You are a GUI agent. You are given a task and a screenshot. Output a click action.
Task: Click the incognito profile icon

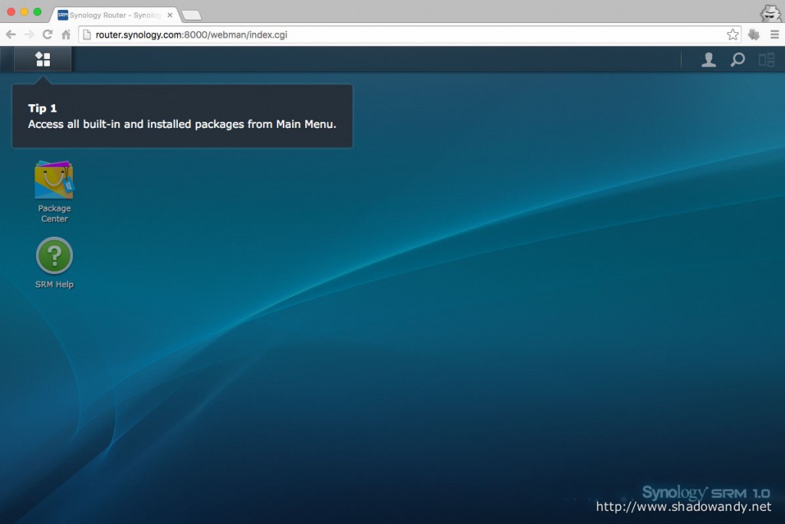click(x=770, y=12)
